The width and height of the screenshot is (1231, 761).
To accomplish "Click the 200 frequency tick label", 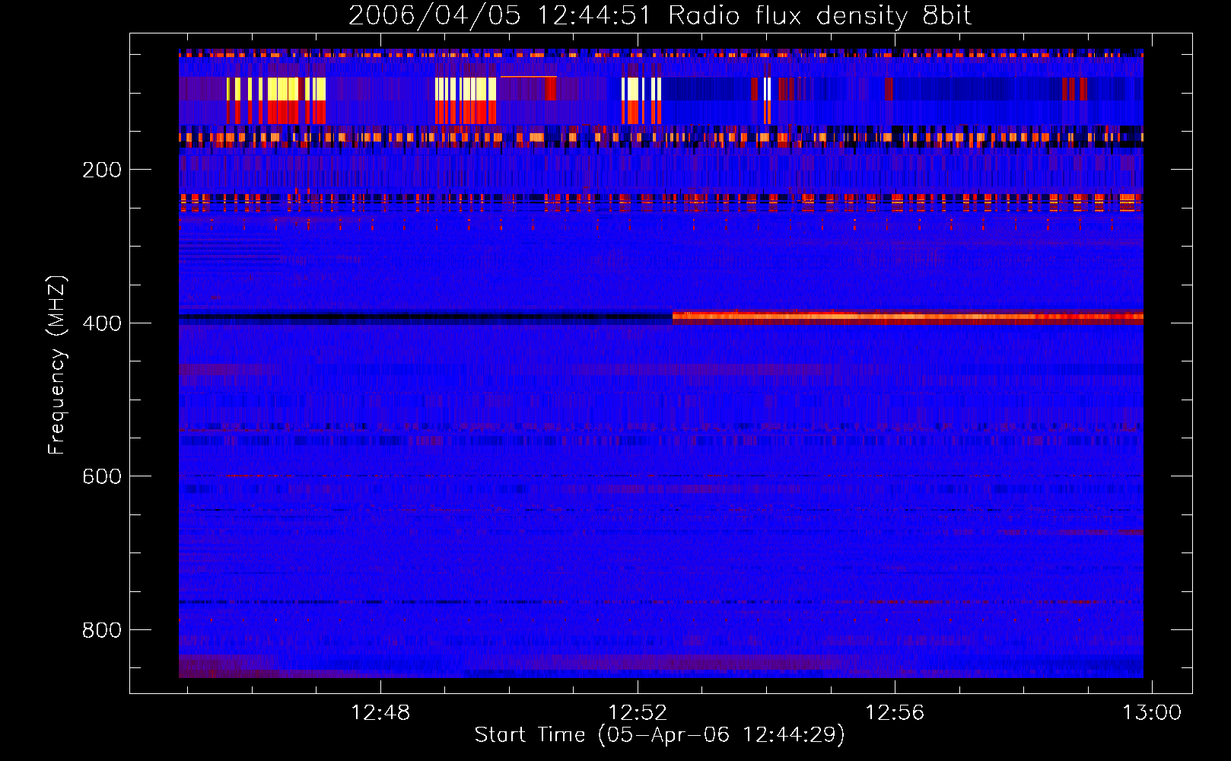I will (102, 170).
